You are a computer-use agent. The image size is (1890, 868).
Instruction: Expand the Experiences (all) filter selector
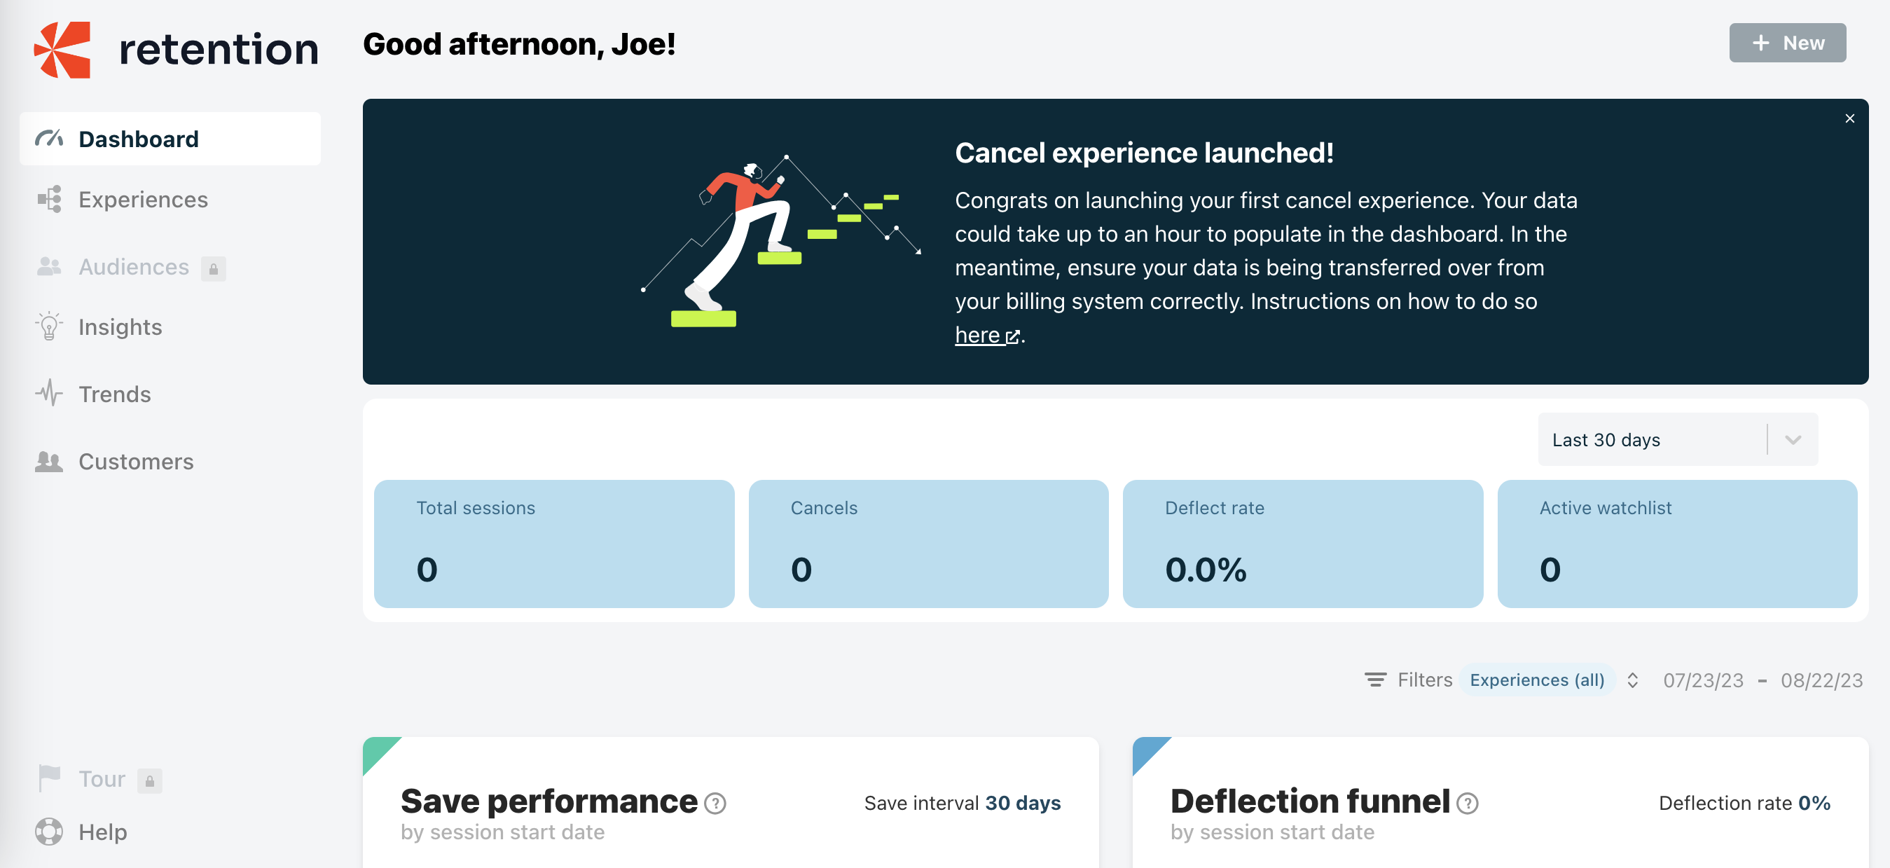[x=1632, y=680]
